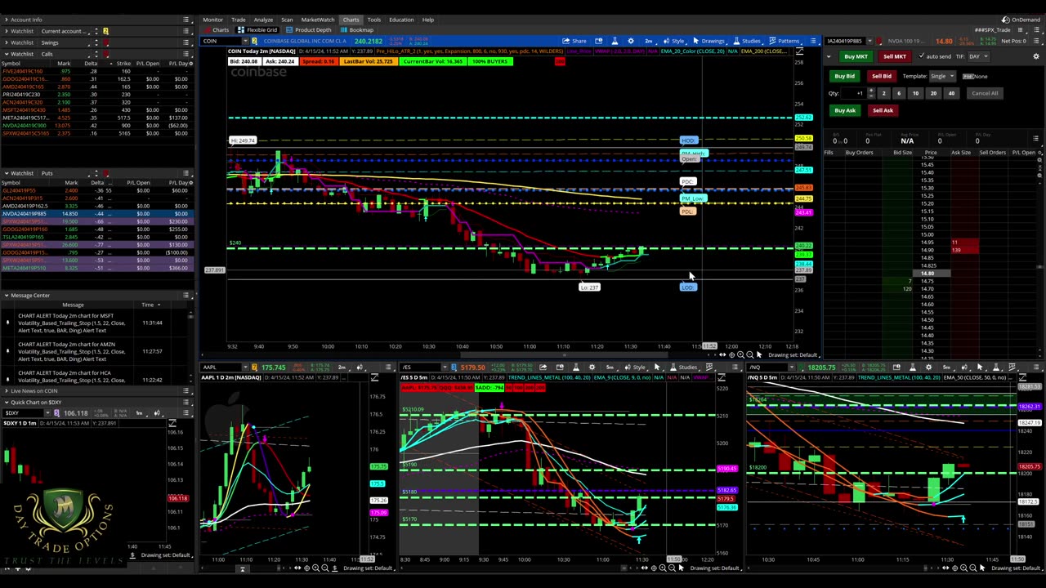Open the 2m timeframe selector on COIN chart

pos(650,41)
